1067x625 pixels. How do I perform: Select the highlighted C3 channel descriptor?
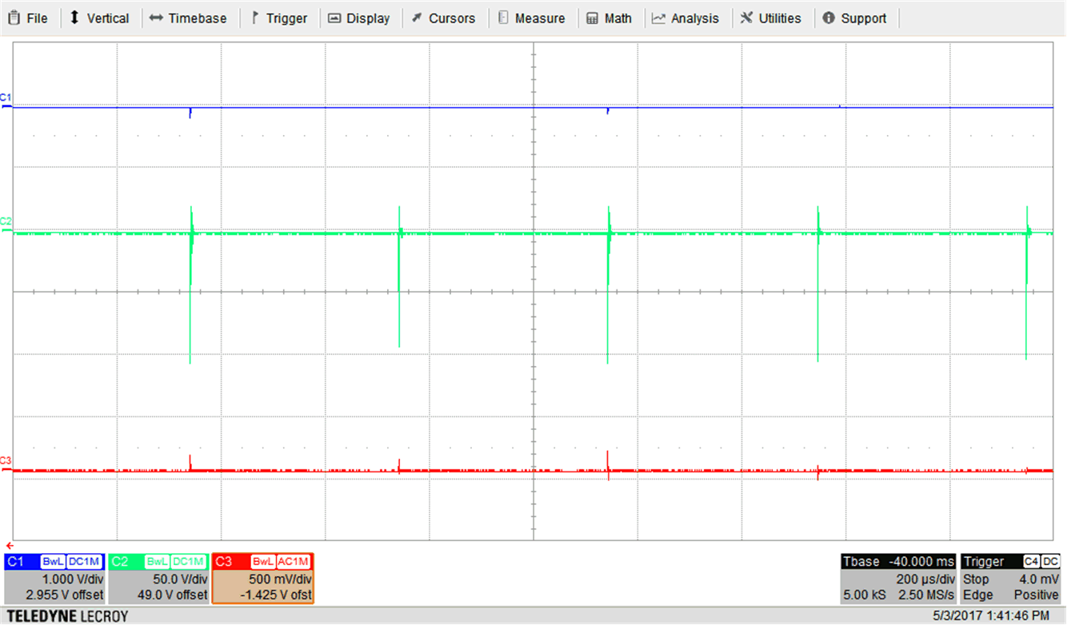click(262, 578)
